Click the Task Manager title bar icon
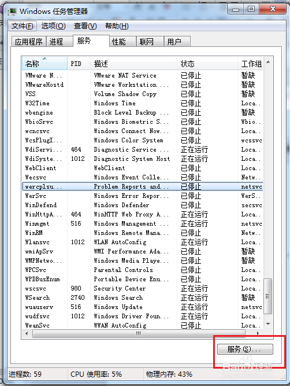This screenshot has width=290, height=386. [x=12, y=12]
